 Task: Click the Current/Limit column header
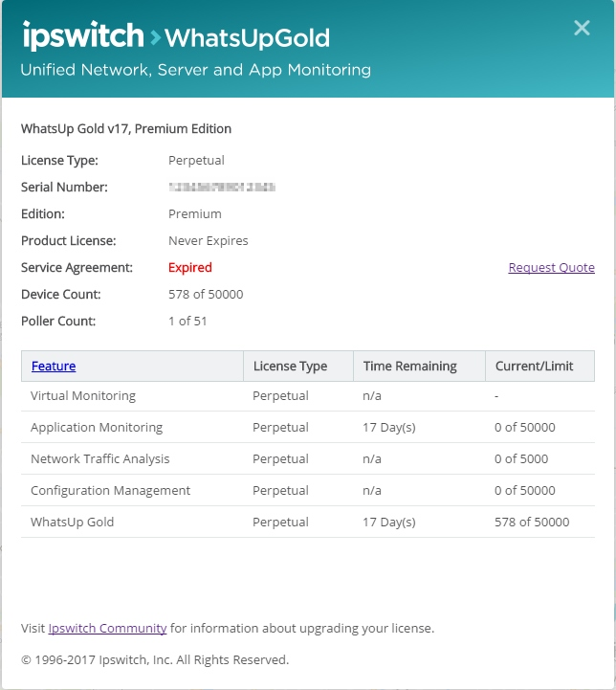533,366
